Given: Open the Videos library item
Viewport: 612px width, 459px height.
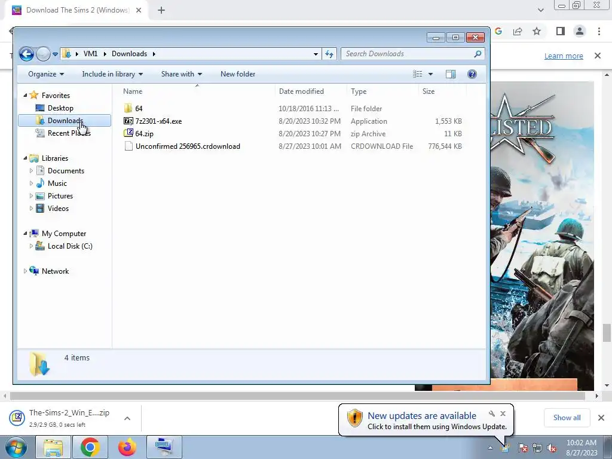Looking at the screenshot, I should pos(58,209).
